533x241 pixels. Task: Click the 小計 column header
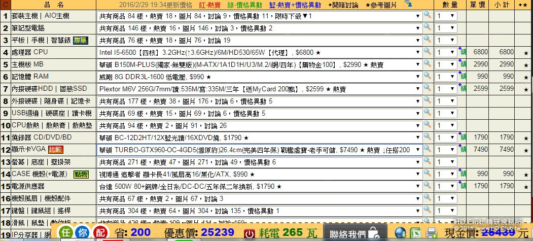tap(502, 5)
